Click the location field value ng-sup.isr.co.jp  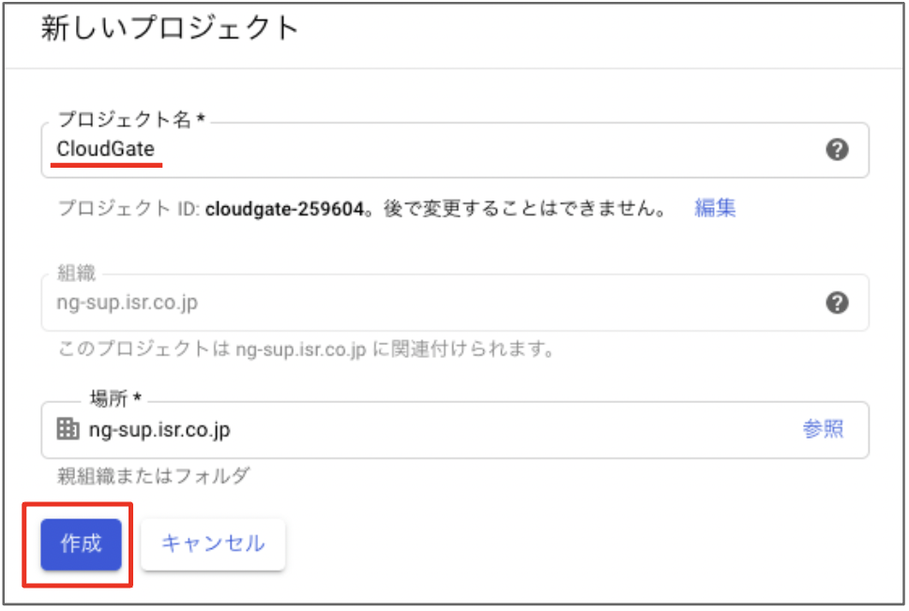(159, 430)
